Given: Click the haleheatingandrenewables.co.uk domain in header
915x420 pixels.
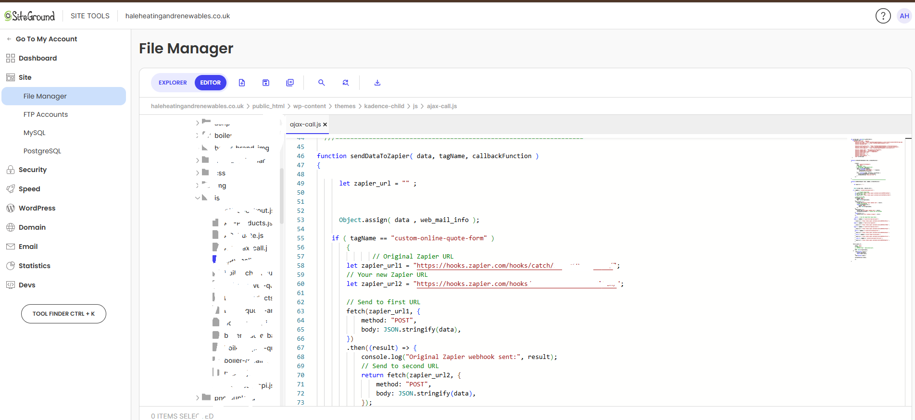Looking at the screenshot, I should [x=177, y=16].
